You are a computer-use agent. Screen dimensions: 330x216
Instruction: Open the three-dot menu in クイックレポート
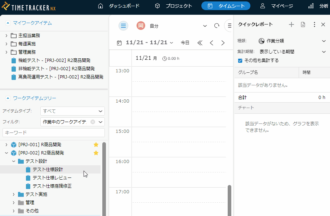click(314, 24)
